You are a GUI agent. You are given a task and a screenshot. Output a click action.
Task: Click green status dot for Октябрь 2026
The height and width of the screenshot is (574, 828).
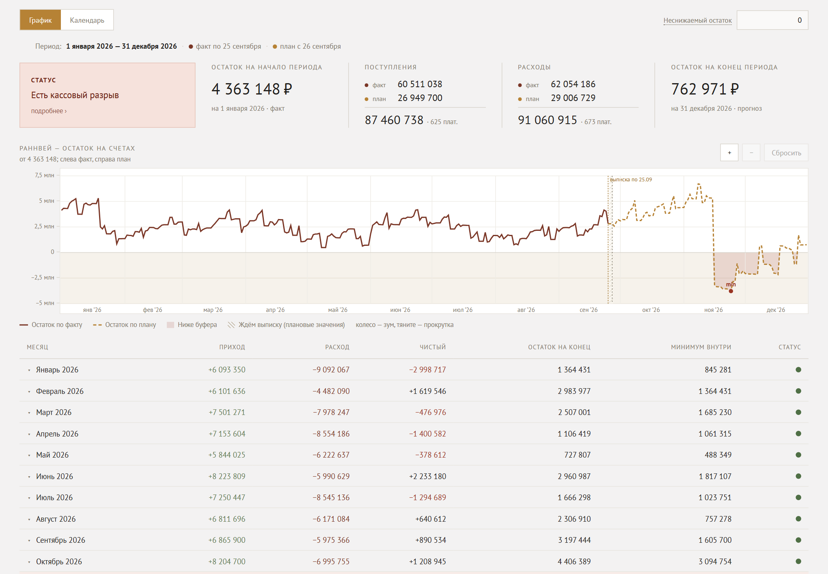(798, 561)
